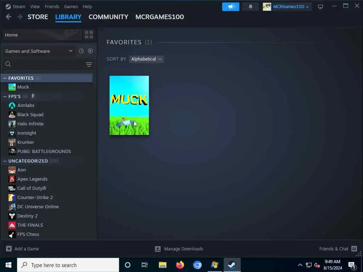Click the Steam logo in menu bar
The height and width of the screenshot is (272, 363).
point(8,6)
